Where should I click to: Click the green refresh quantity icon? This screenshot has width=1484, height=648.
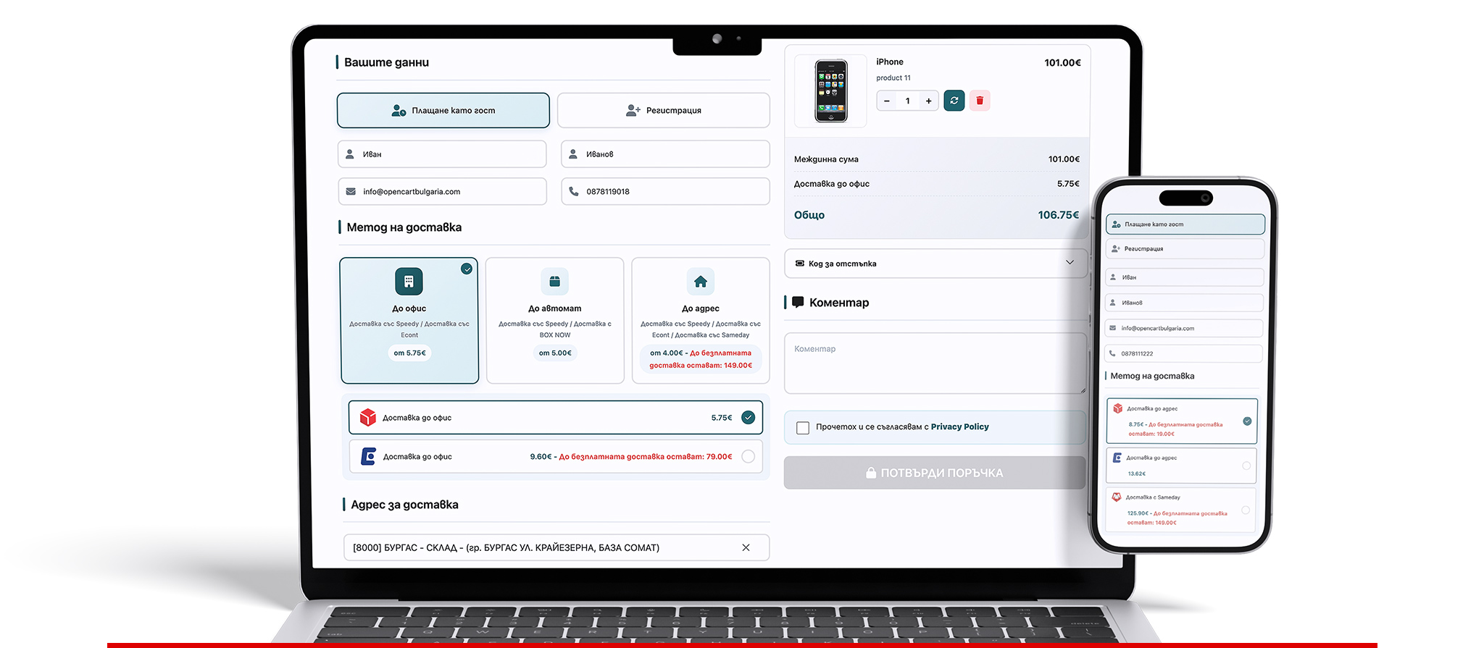(954, 101)
